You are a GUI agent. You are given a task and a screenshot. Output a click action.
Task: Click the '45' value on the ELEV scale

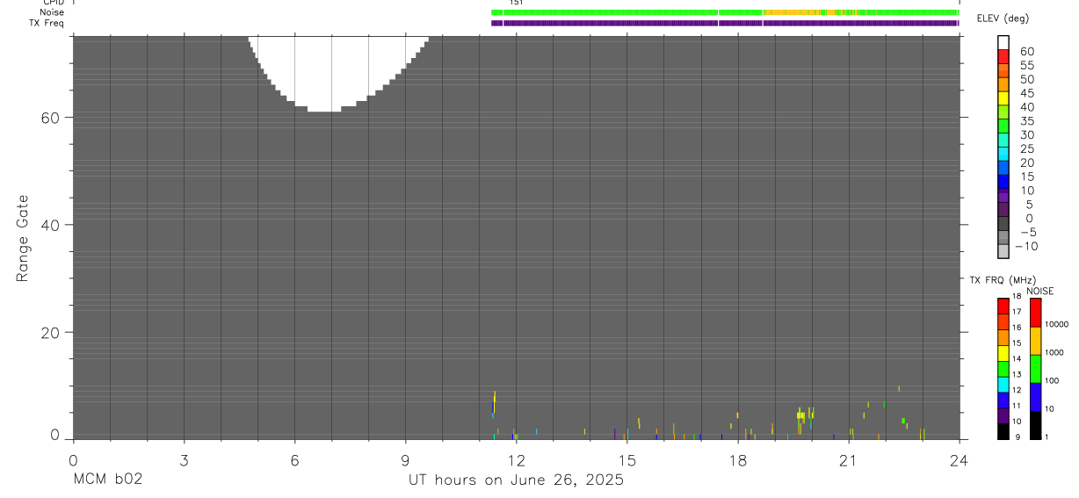(x=1026, y=93)
